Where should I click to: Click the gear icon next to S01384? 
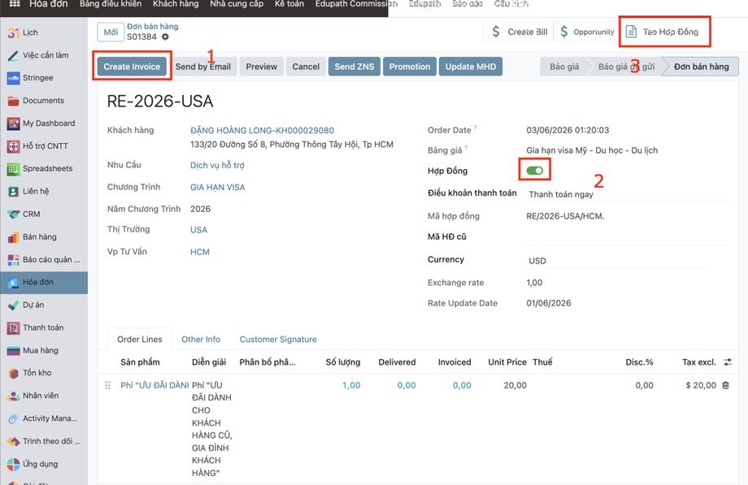[x=165, y=37]
